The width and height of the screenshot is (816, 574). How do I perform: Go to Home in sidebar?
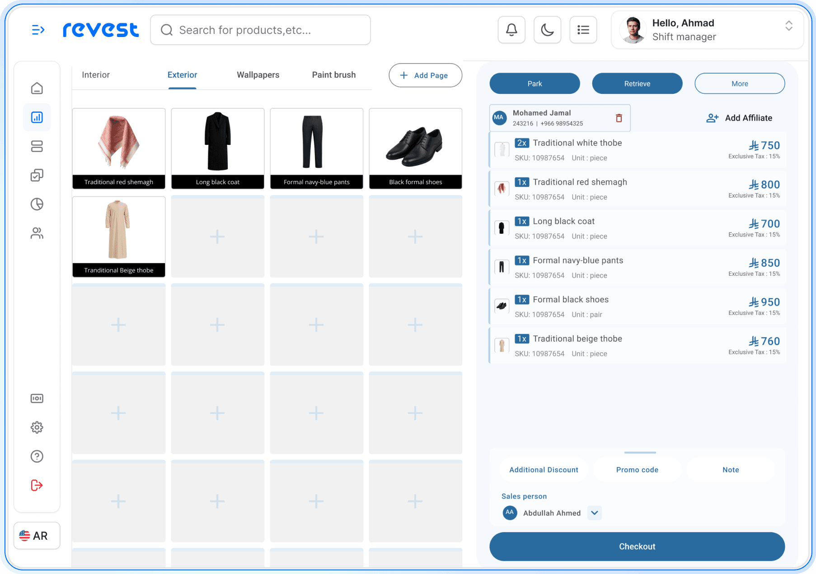click(37, 88)
